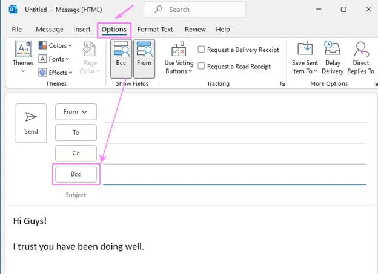Open the Review tab
Screen dimensions: 378x274
[195, 30]
